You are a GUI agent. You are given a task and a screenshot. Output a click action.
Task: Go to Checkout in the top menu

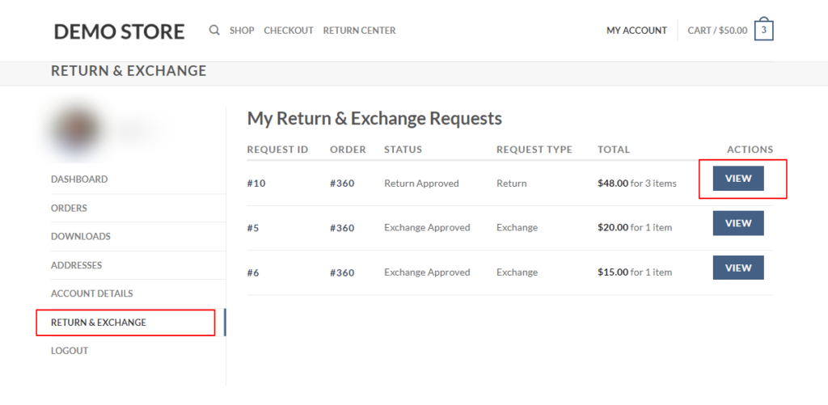(x=289, y=31)
